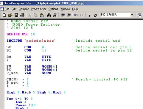Click 'Pause 100' statement
143x109 pixels.
[26, 105]
